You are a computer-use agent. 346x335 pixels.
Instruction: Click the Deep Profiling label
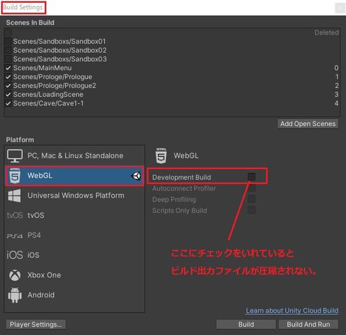point(174,200)
